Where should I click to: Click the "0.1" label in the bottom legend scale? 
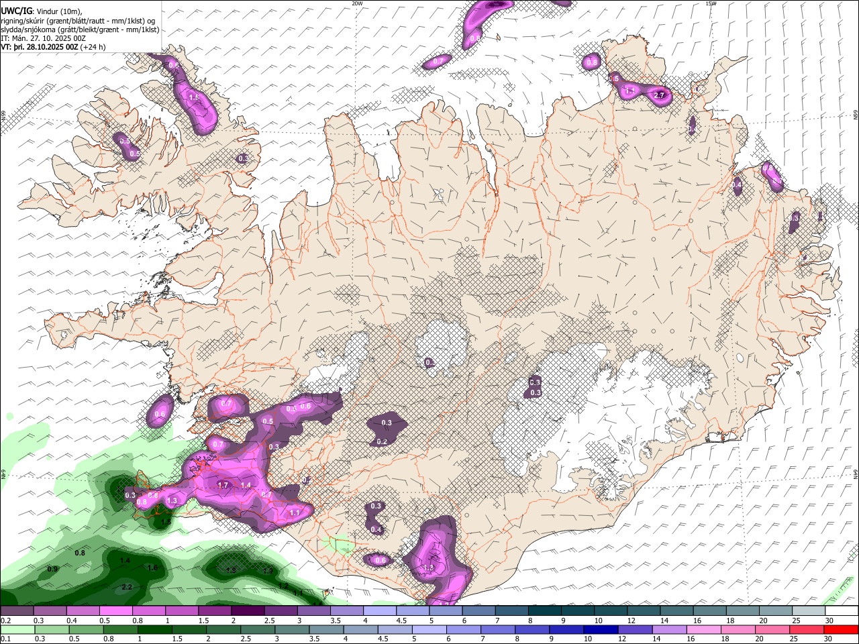(x=6, y=639)
